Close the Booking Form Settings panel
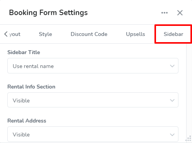 pyautogui.click(x=180, y=13)
